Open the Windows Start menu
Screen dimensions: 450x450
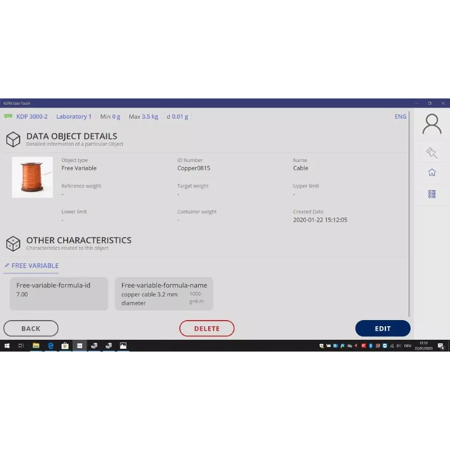click(7, 345)
